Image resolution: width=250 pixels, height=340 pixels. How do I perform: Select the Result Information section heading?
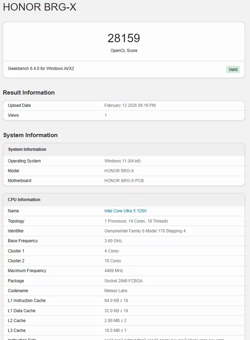[x=29, y=92]
